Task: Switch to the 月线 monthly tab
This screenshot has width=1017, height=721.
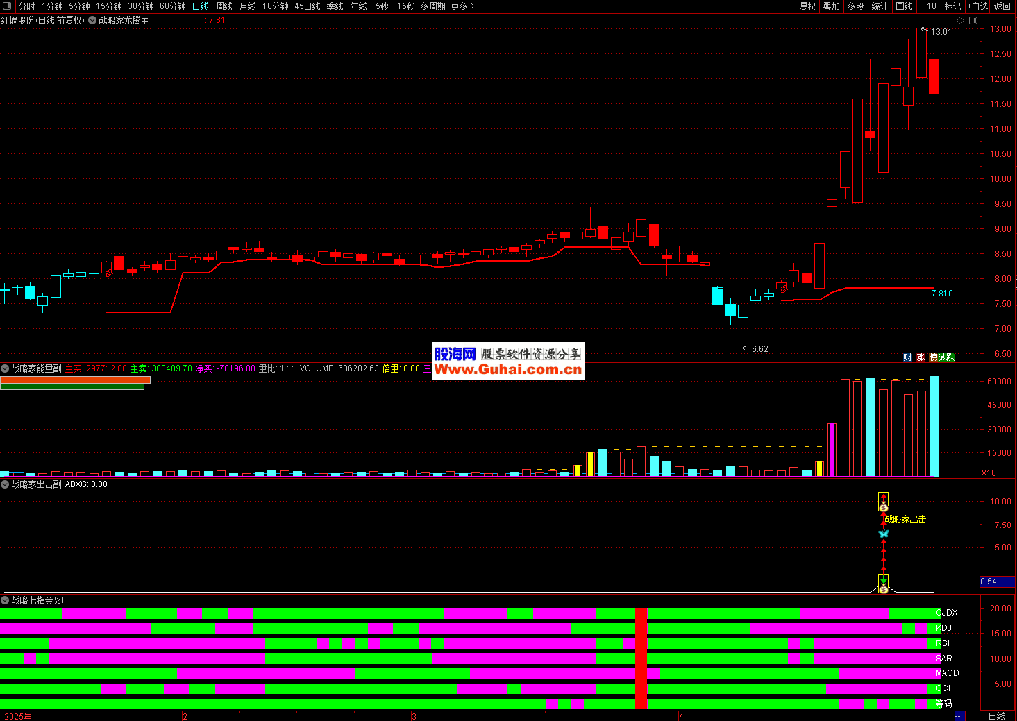Action: pos(248,6)
